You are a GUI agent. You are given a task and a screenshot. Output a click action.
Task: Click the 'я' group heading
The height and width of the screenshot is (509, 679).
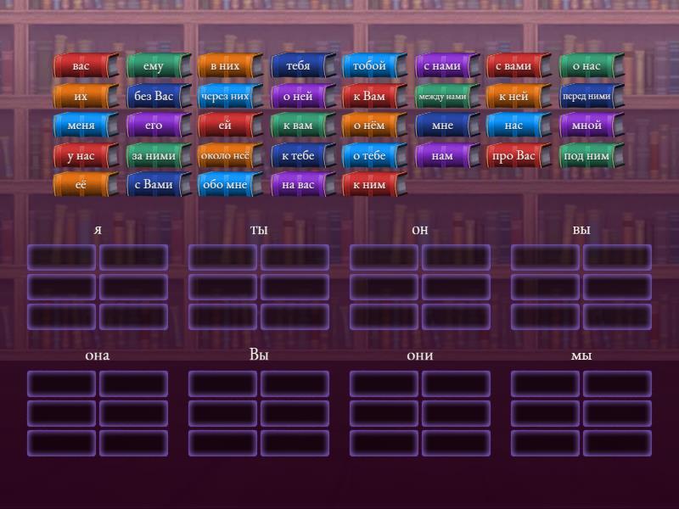[98, 230]
